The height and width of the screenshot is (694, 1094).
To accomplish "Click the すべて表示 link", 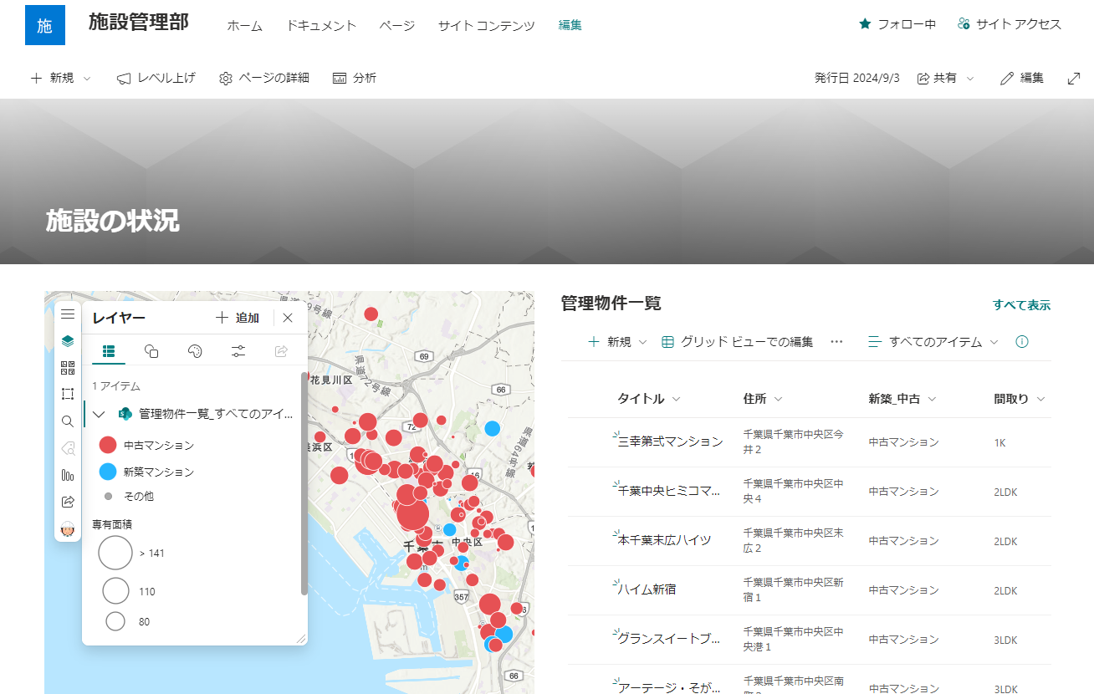I will (1021, 304).
